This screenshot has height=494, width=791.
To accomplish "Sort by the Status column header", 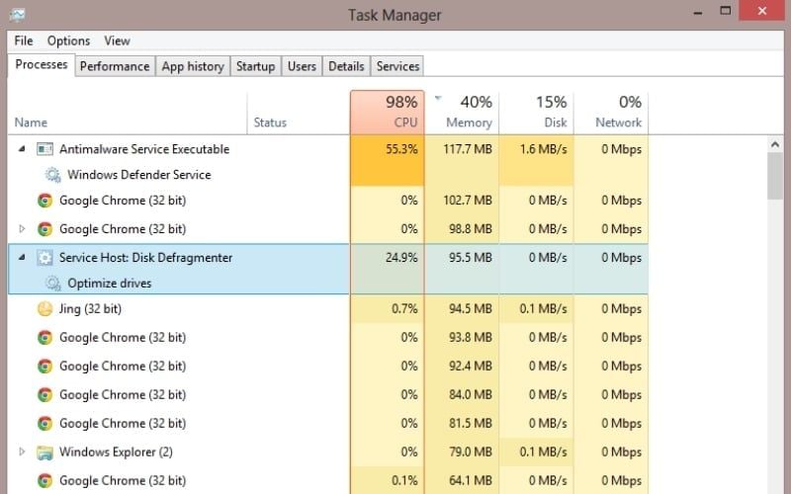I will tap(299, 113).
